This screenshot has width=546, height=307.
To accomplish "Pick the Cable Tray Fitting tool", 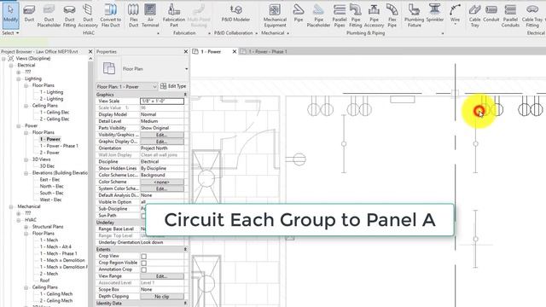I will [532, 15].
